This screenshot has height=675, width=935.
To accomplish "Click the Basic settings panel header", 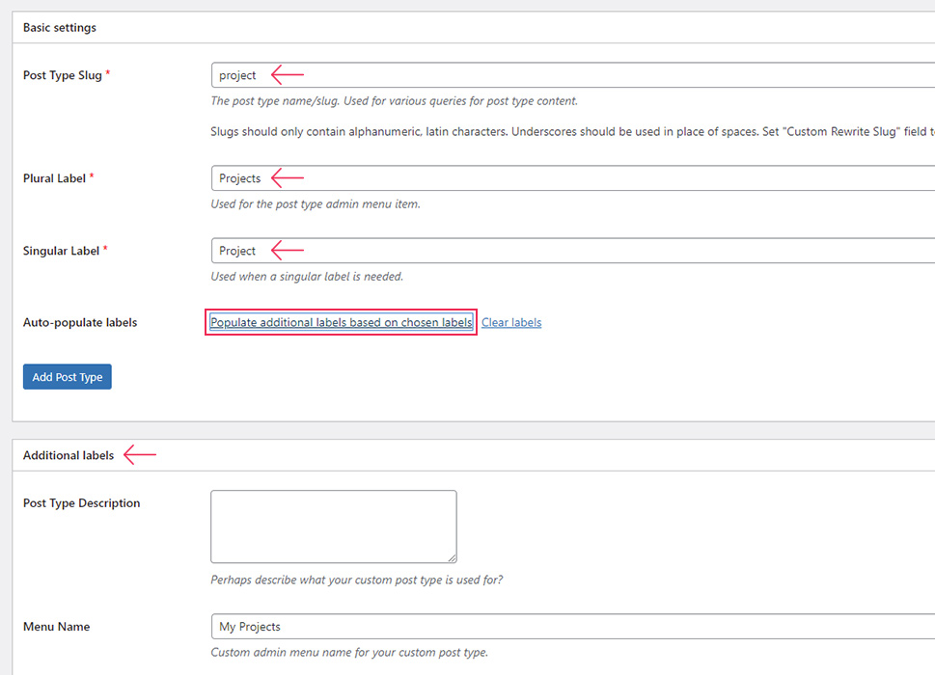I will tap(60, 28).
